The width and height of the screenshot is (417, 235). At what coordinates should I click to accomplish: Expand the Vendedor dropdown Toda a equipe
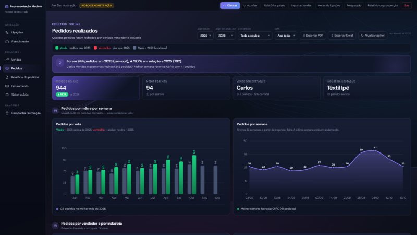[255, 36]
